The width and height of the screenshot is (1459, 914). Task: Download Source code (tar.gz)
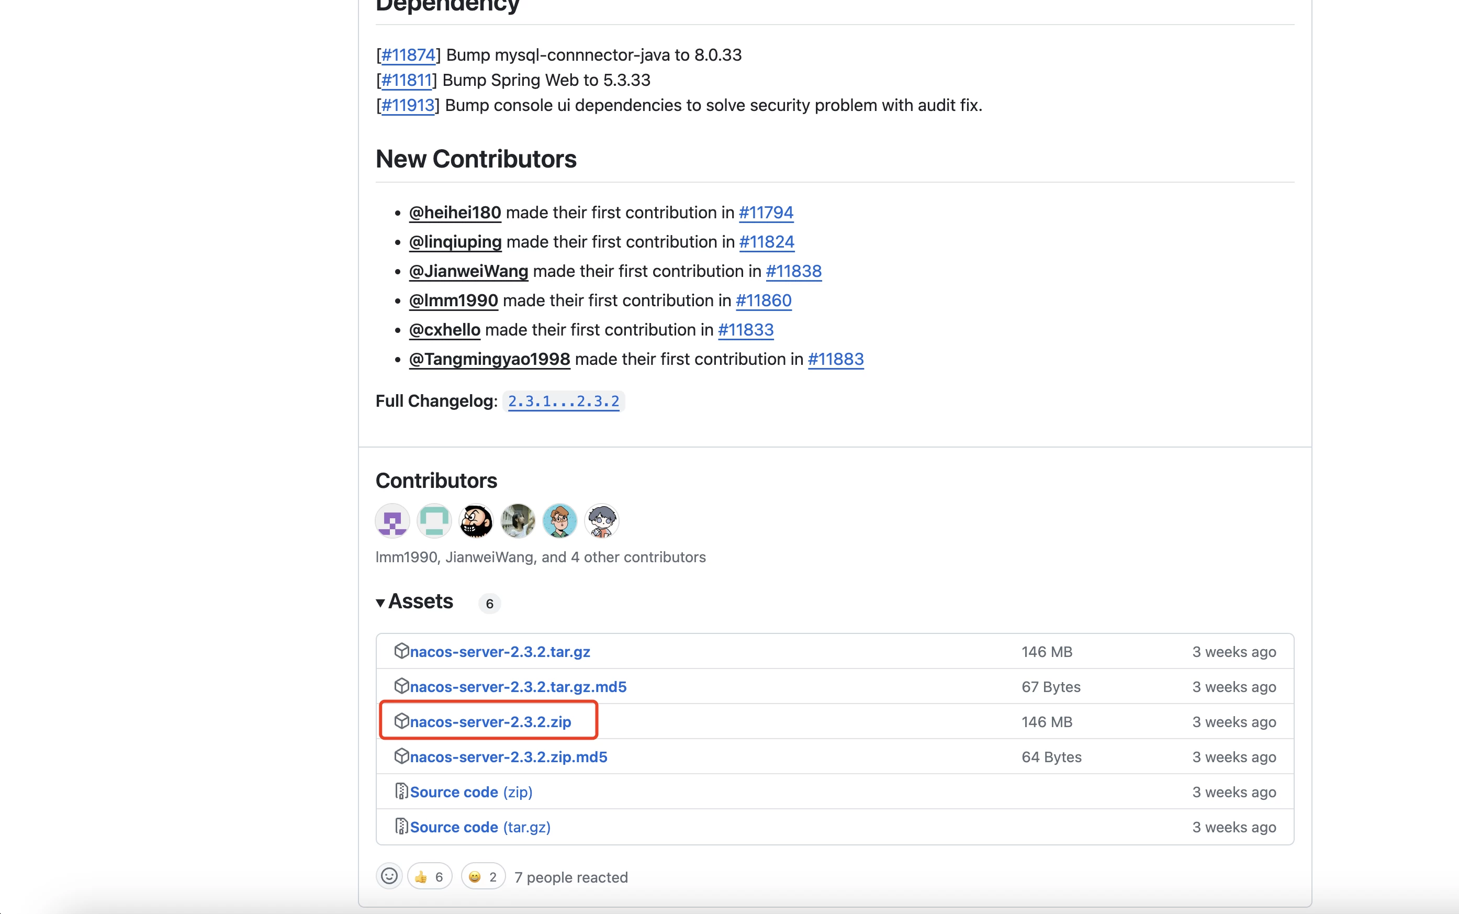[x=480, y=827]
